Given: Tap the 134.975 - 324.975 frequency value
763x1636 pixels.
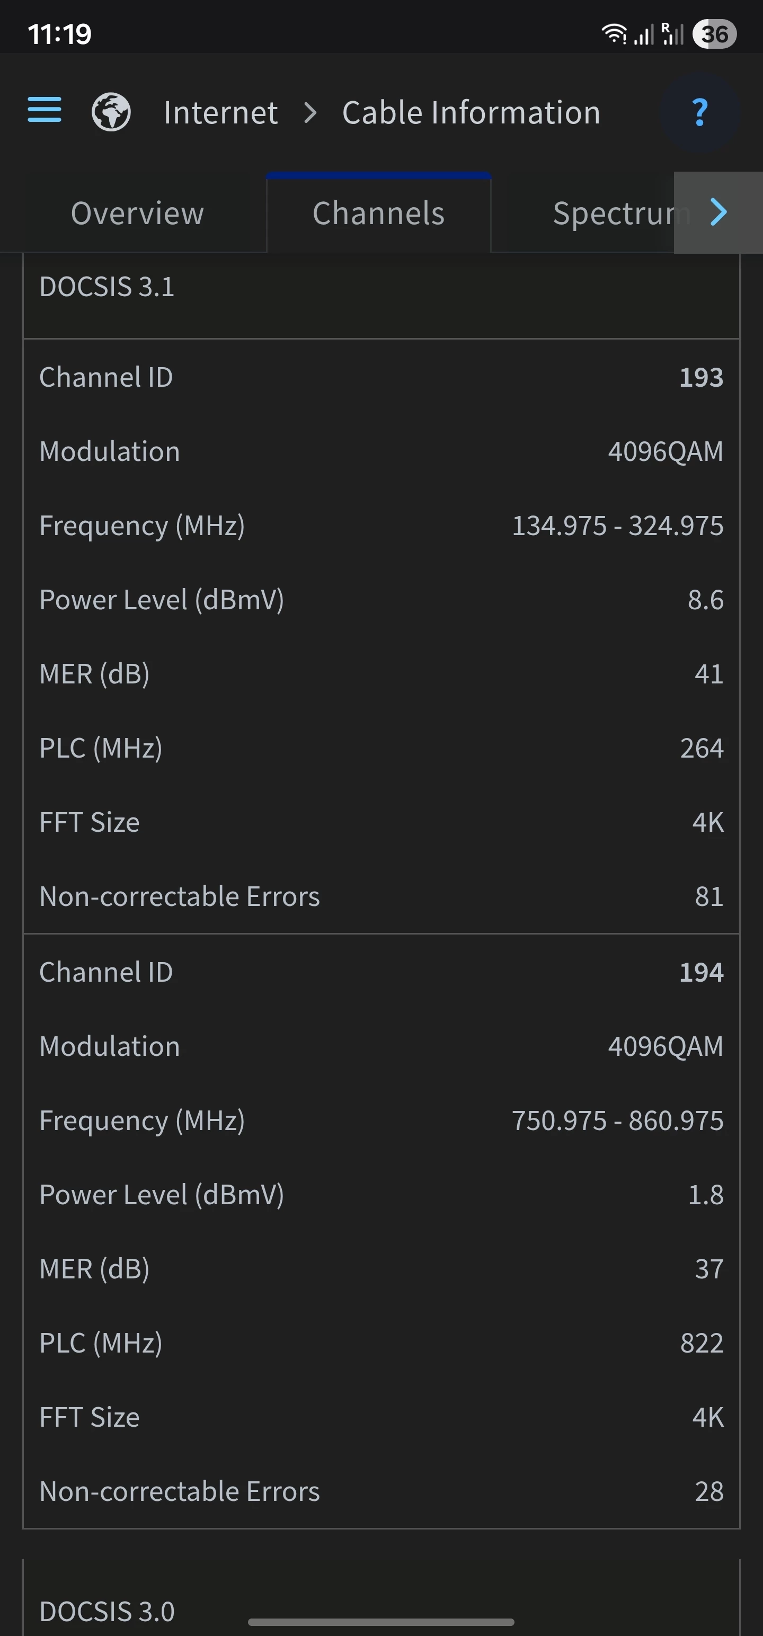Looking at the screenshot, I should tap(617, 526).
